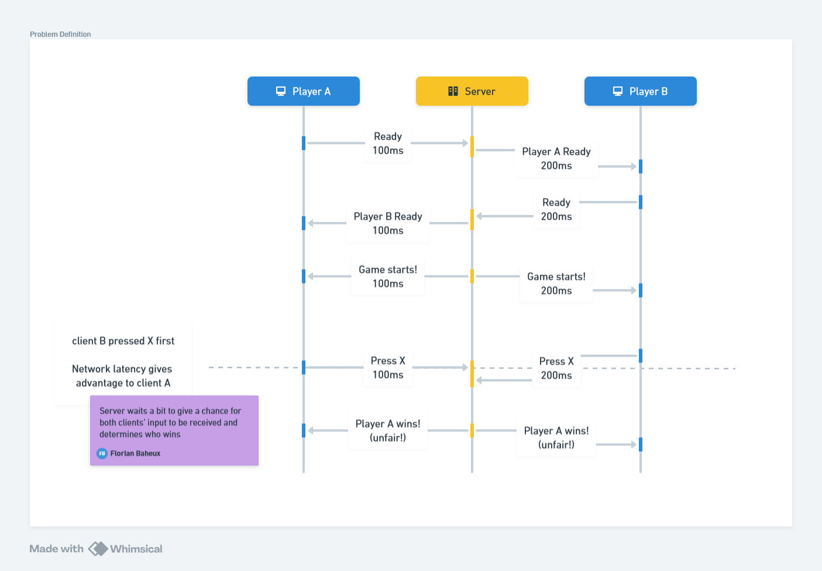This screenshot has width=822, height=571.
Task: Click the 'Player A Ready 200ms' label
Action: [556, 158]
